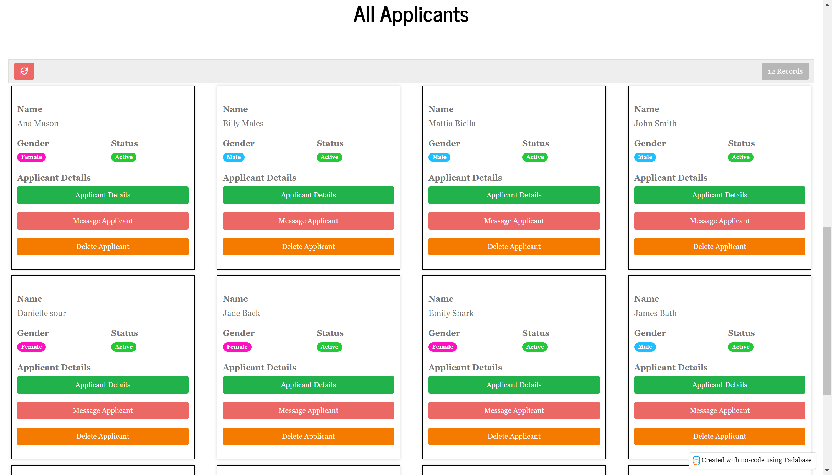Delete Applicant James Bath
This screenshot has height=475, width=832.
[x=720, y=436]
